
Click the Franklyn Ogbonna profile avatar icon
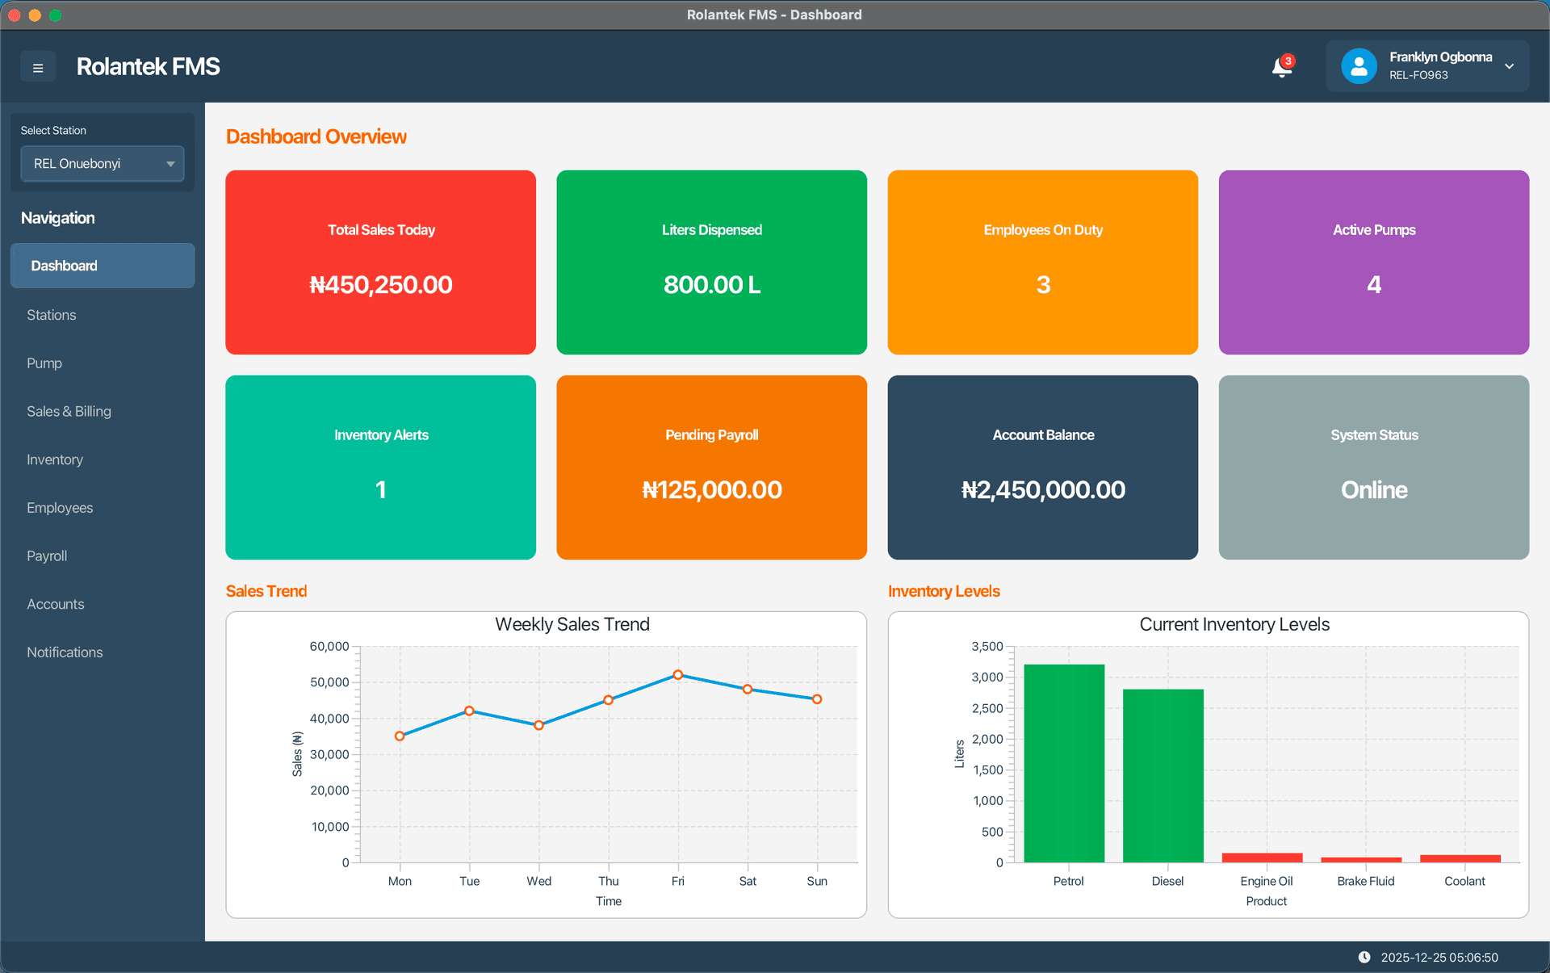(x=1359, y=65)
